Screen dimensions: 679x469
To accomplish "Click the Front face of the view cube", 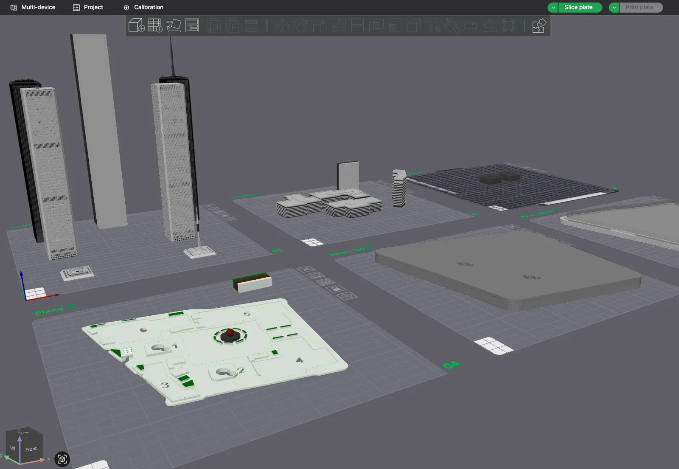I will (31, 449).
